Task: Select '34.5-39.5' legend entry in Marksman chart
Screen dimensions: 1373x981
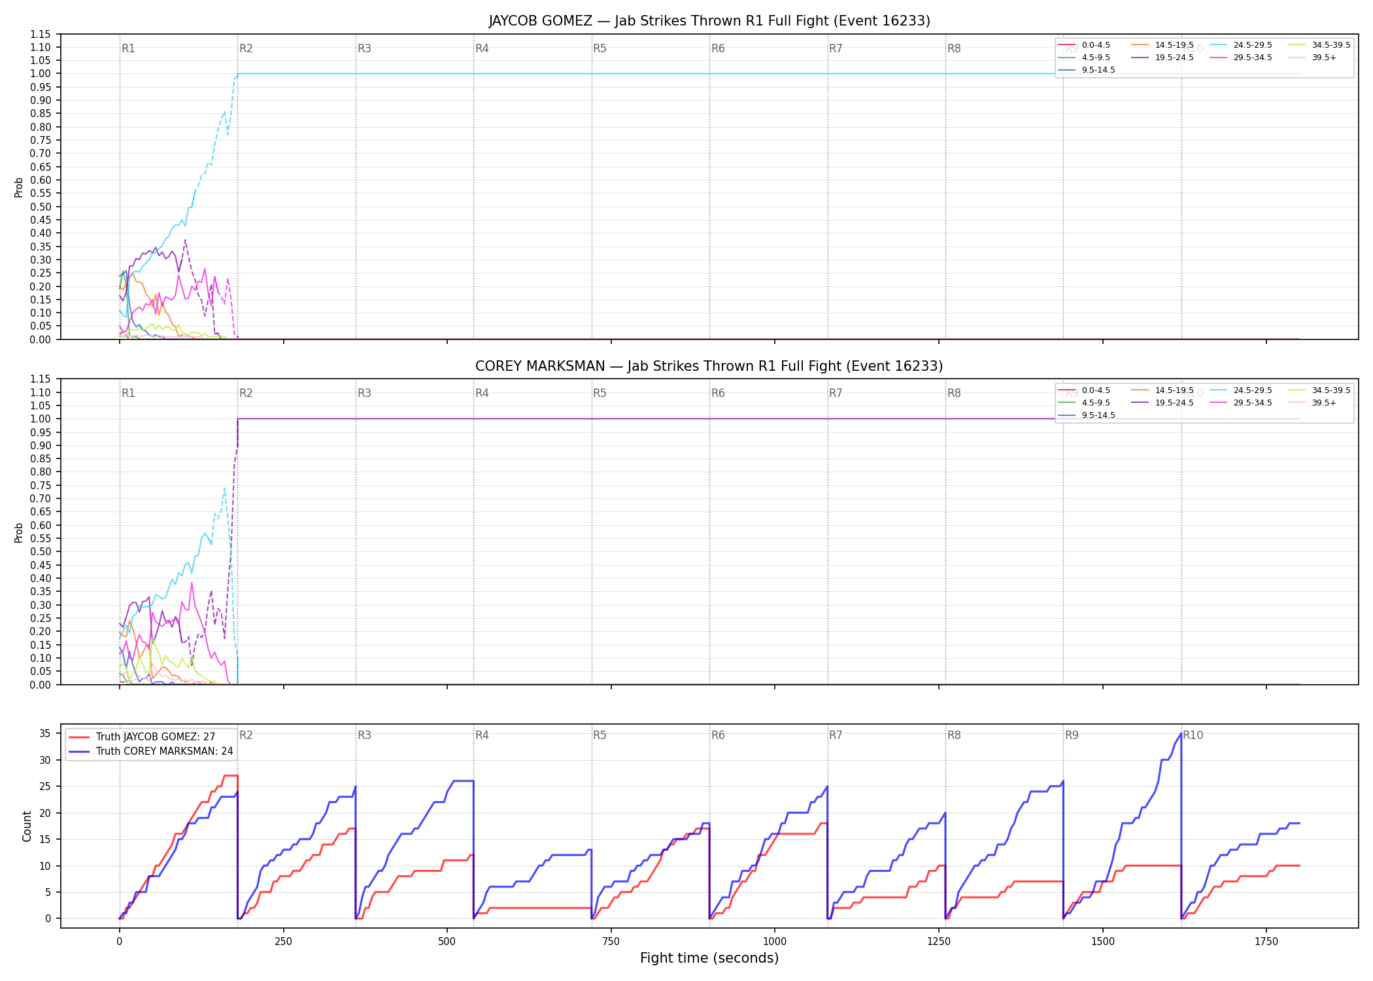Action: tap(1319, 390)
